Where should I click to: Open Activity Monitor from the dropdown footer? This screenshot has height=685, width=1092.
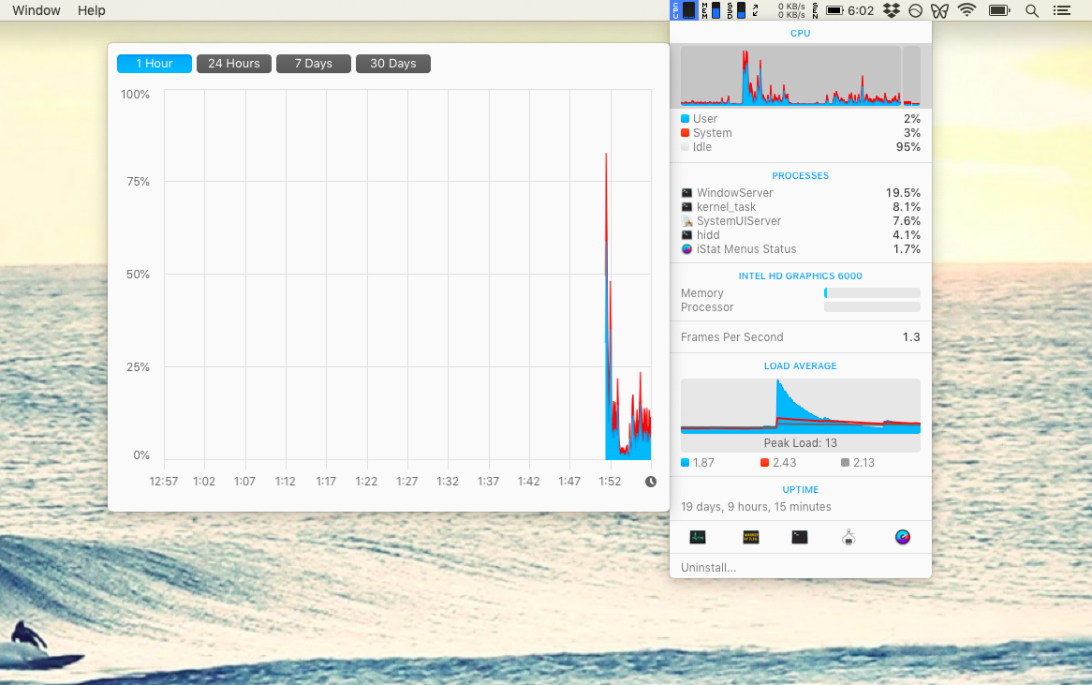[697, 537]
